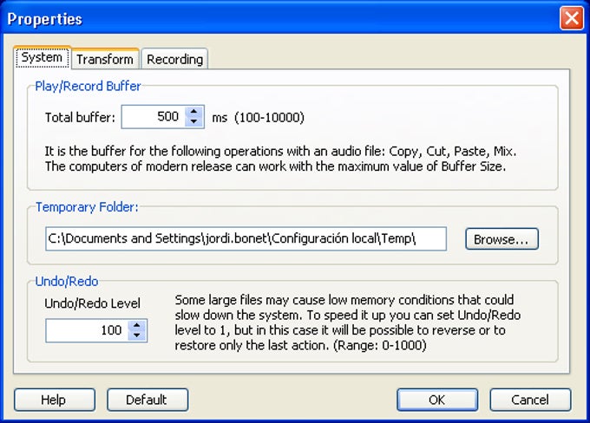The width and height of the screenshot is (590, 423).
Task: Click the 'ms (100-10000)' range text
Action: click(x=259, y=117)
